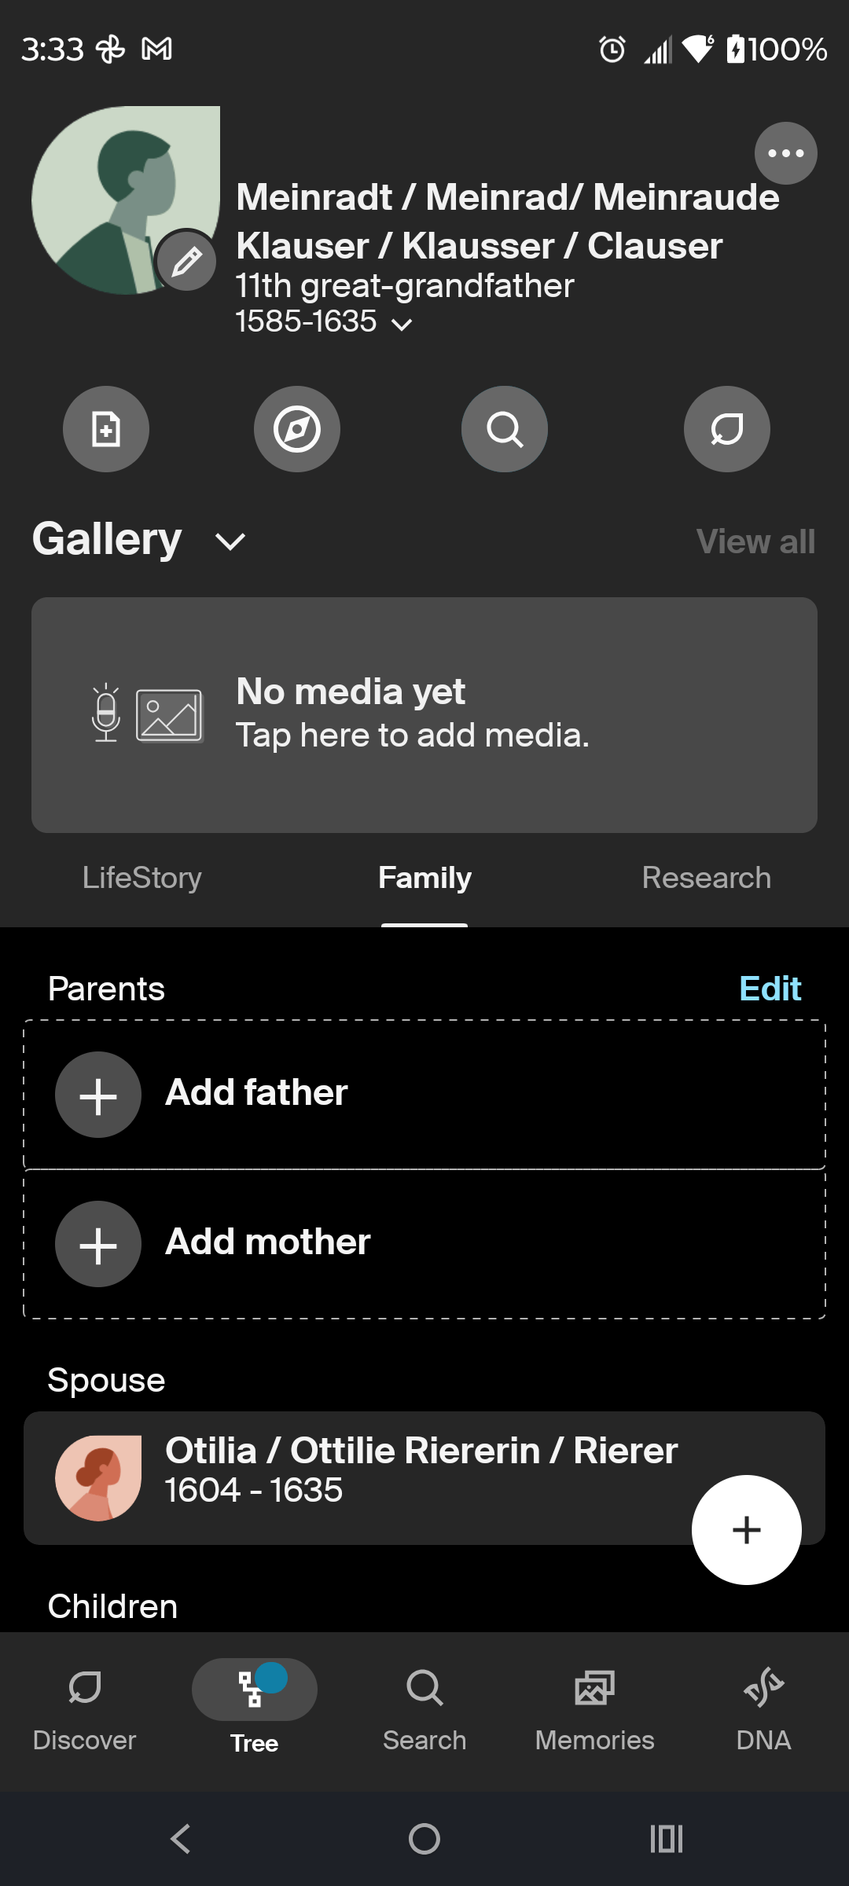Tap the leaf hints icon

[x=726, y=429]
